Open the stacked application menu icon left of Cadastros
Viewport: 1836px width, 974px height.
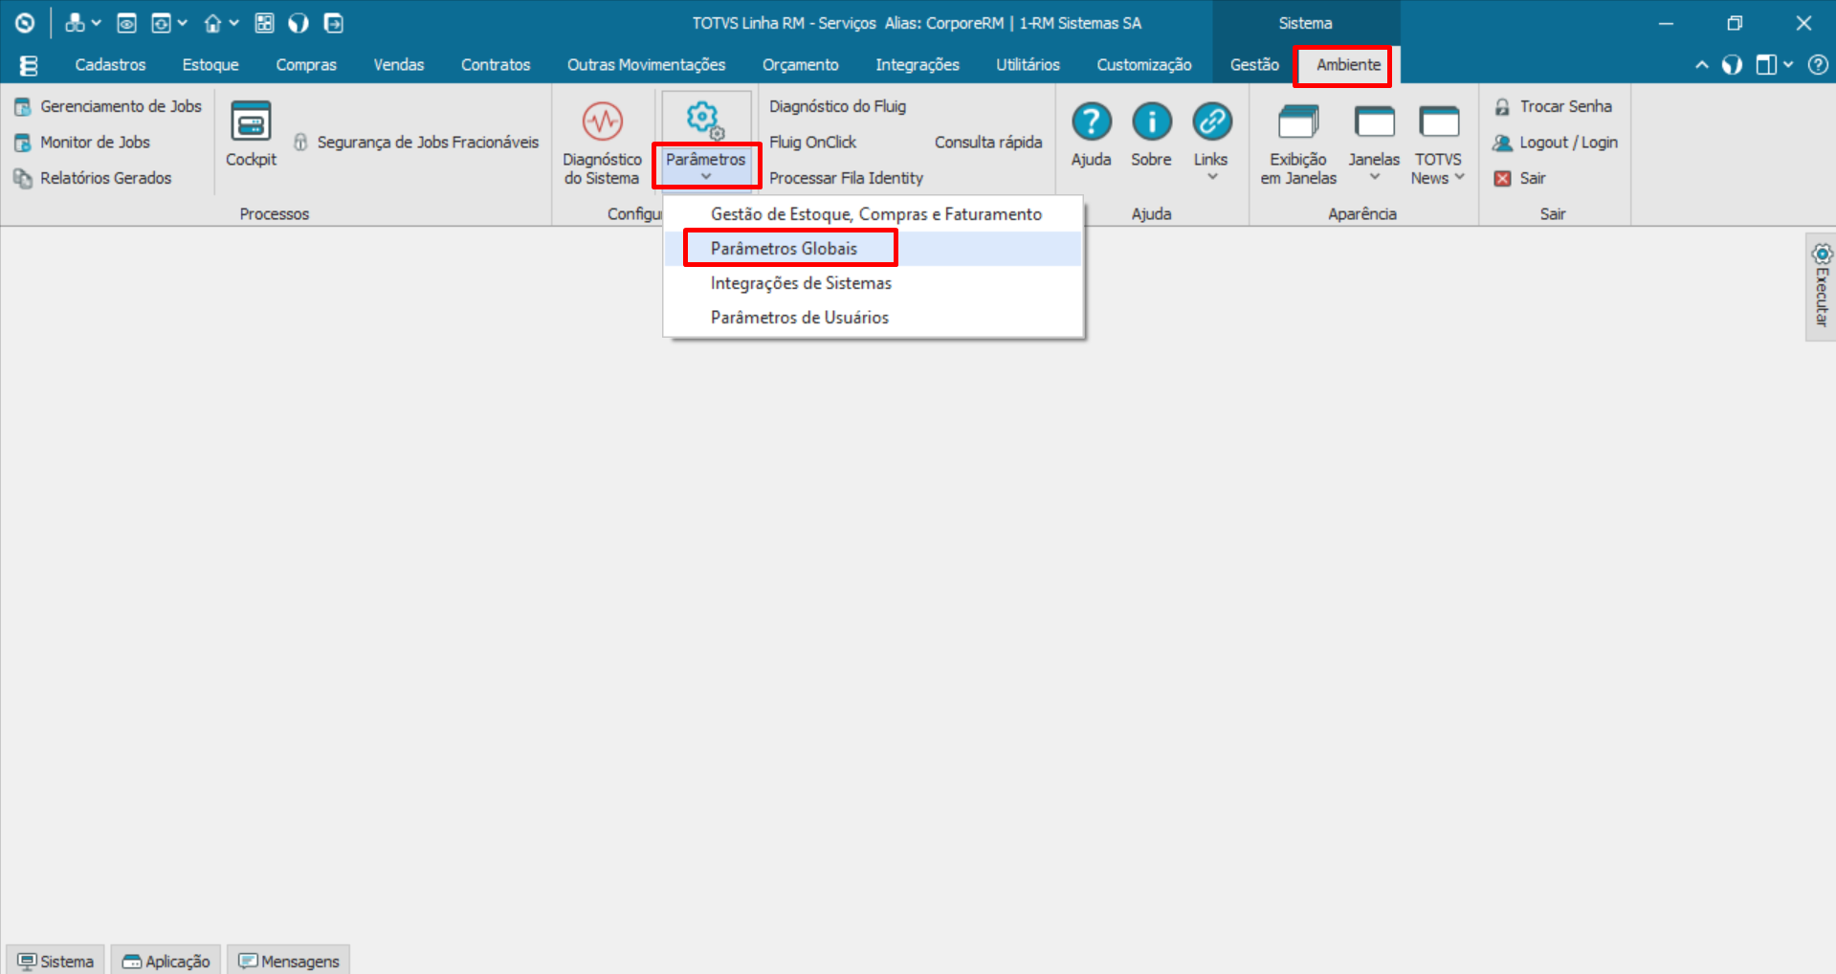pos(29,65)
